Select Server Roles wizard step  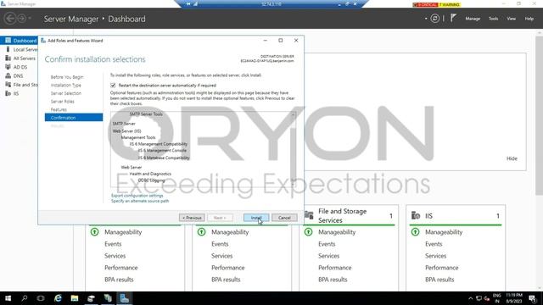tap(62, 102)
